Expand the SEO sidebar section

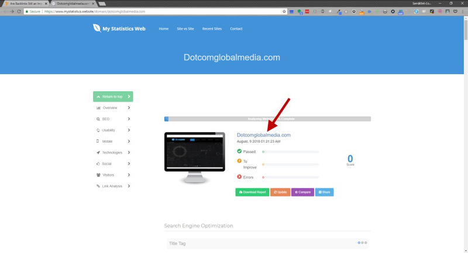click(113, 119)
